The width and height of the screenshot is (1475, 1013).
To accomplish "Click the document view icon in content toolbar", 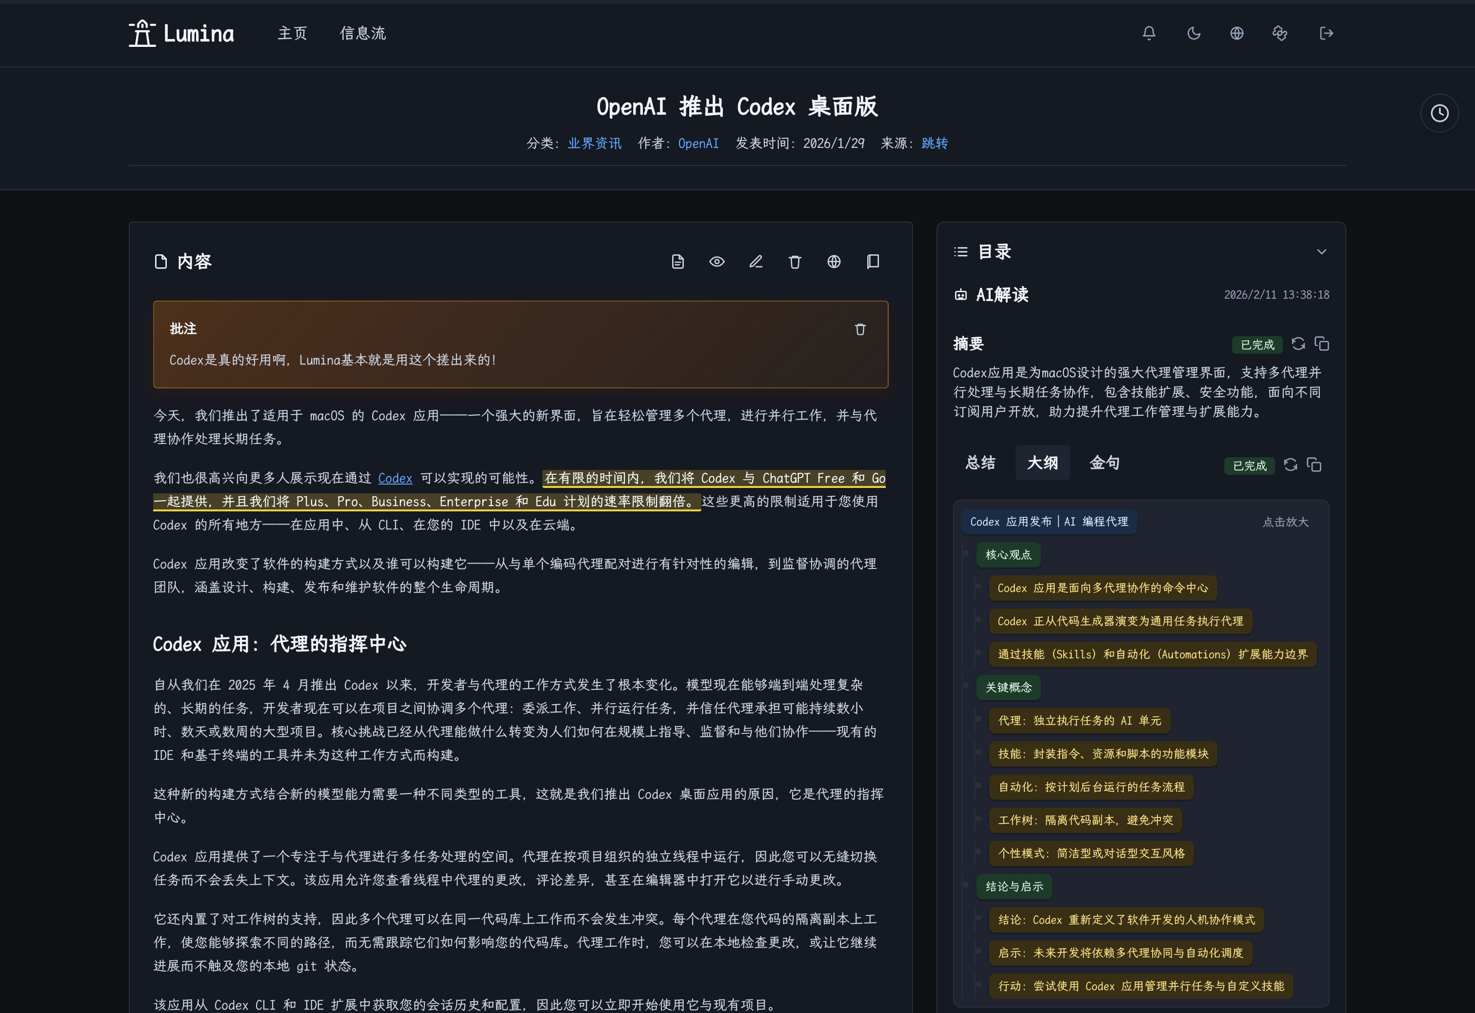I will (678, 262).
